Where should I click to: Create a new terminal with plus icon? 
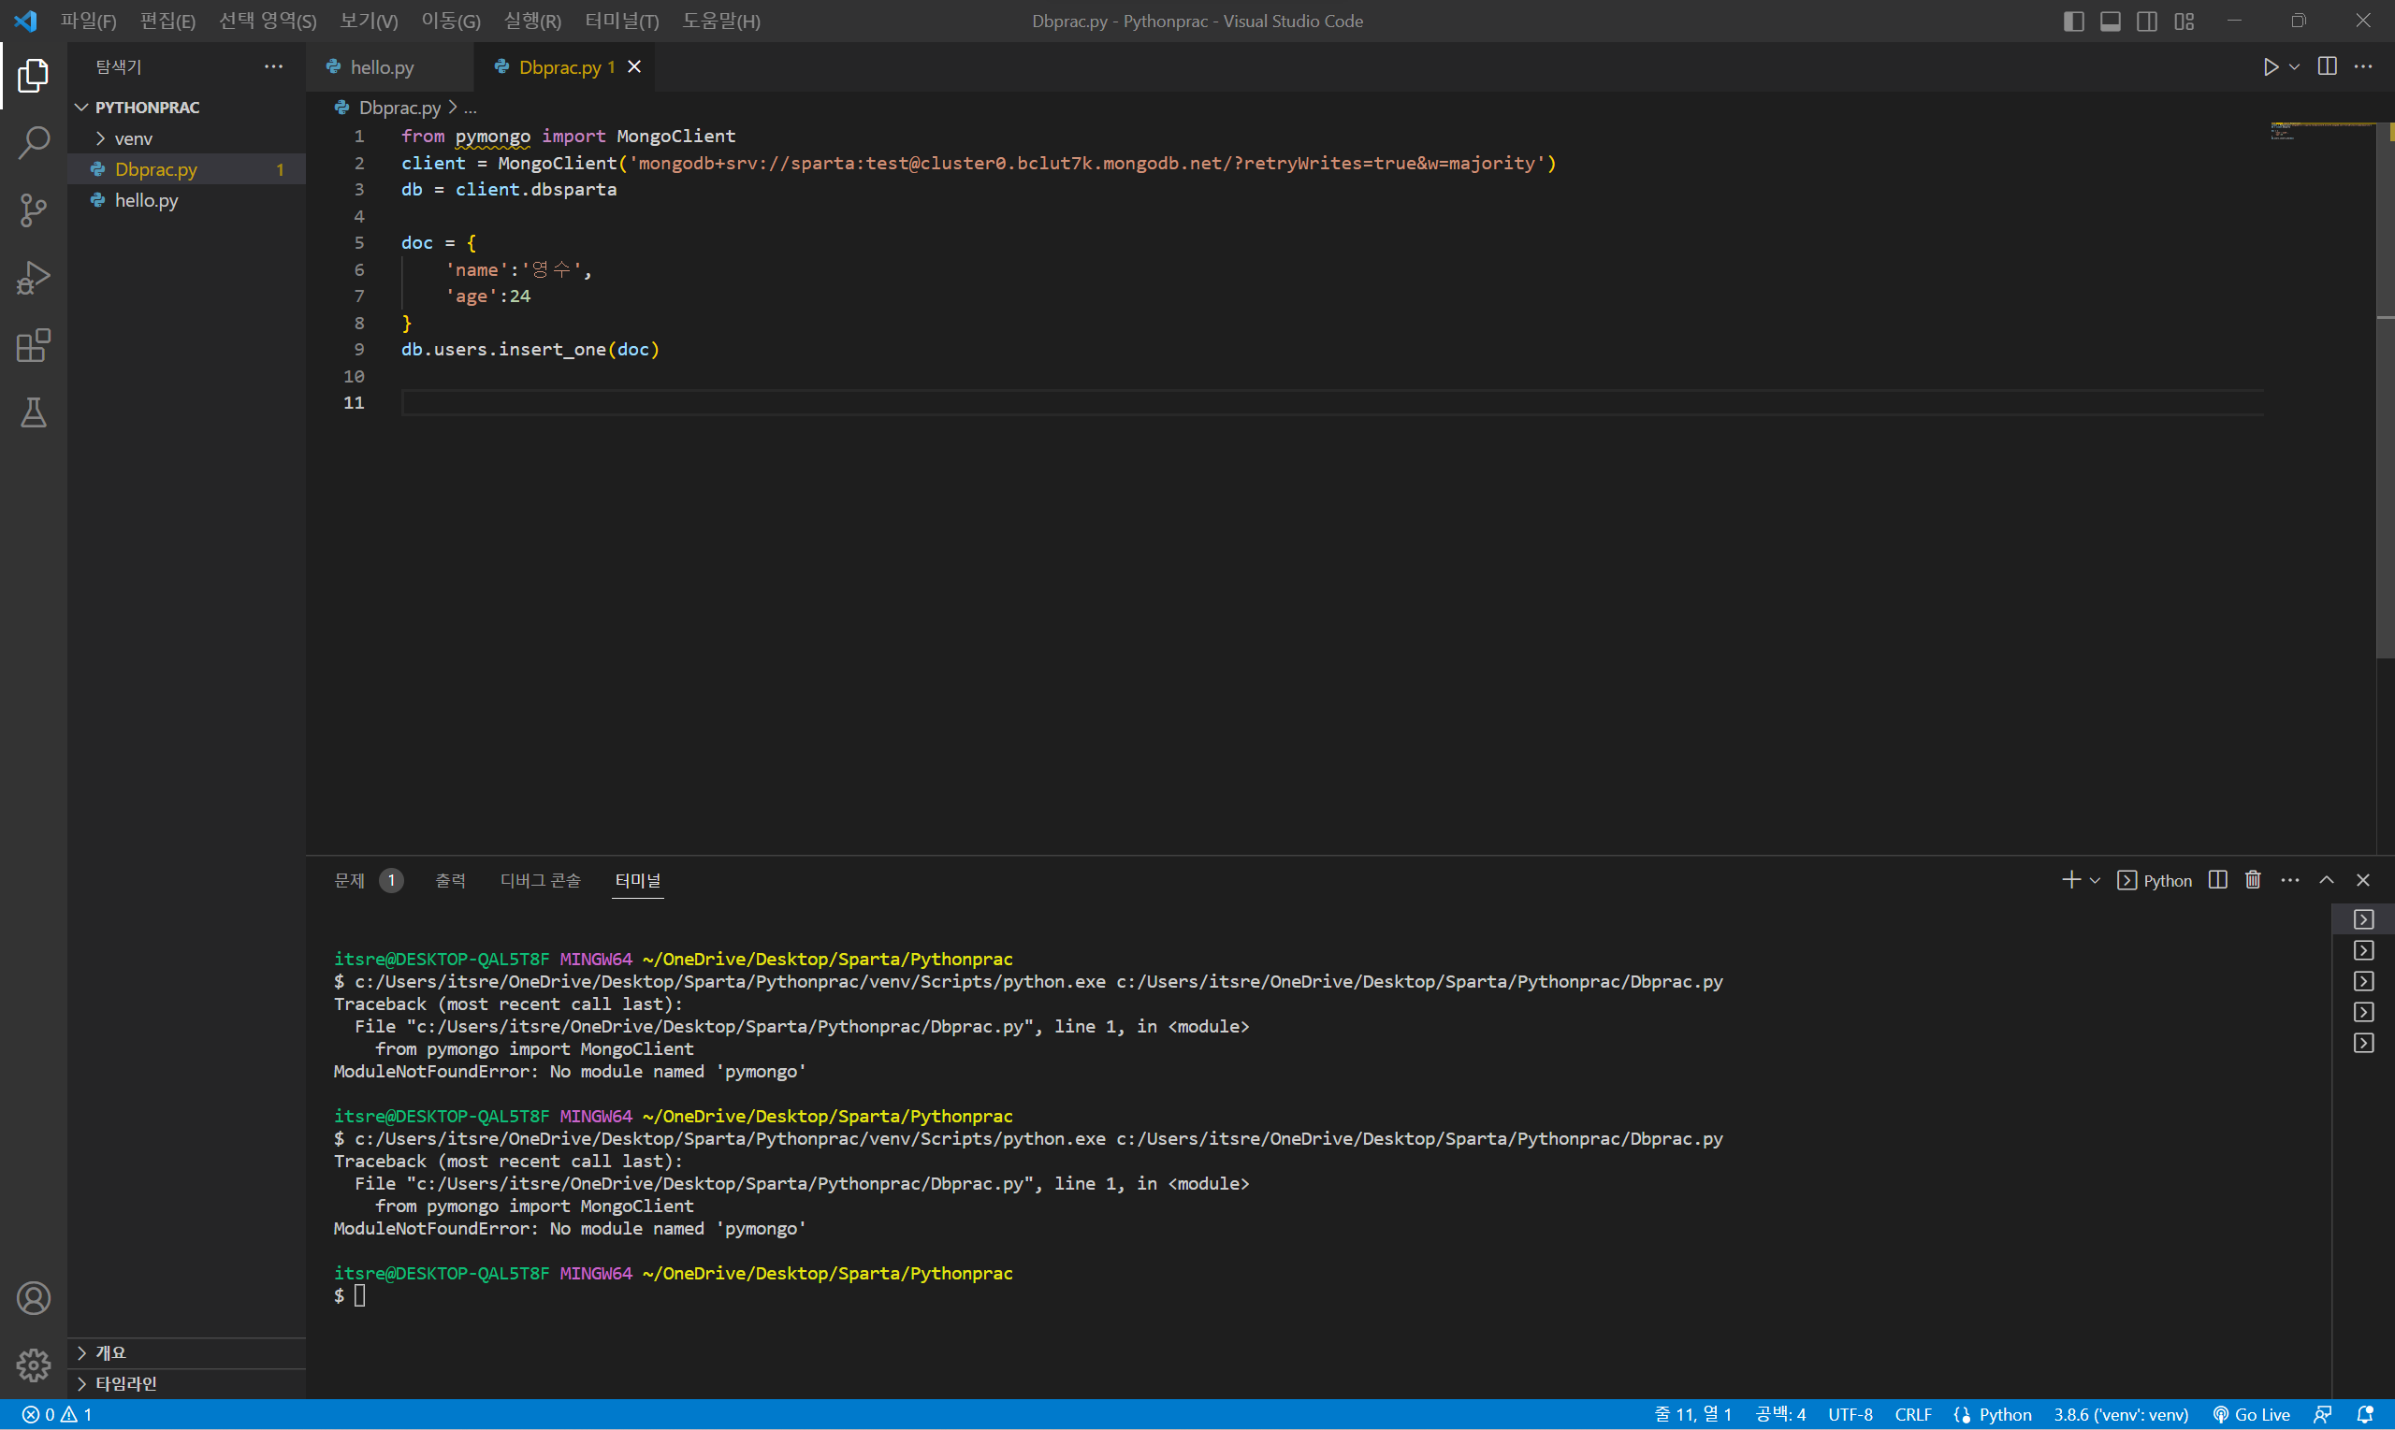pos(2070,880)
